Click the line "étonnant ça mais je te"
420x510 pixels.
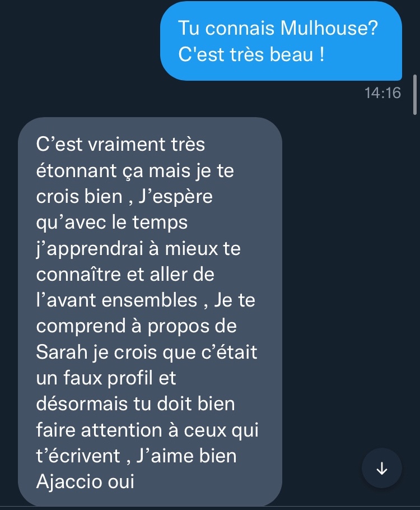click(135, 171)
